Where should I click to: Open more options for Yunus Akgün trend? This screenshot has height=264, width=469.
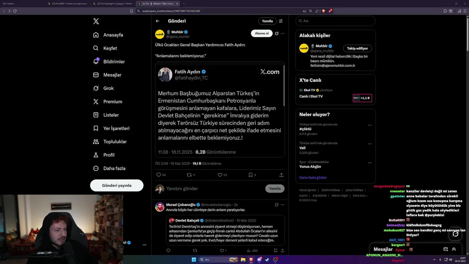[x=370, y=162]
